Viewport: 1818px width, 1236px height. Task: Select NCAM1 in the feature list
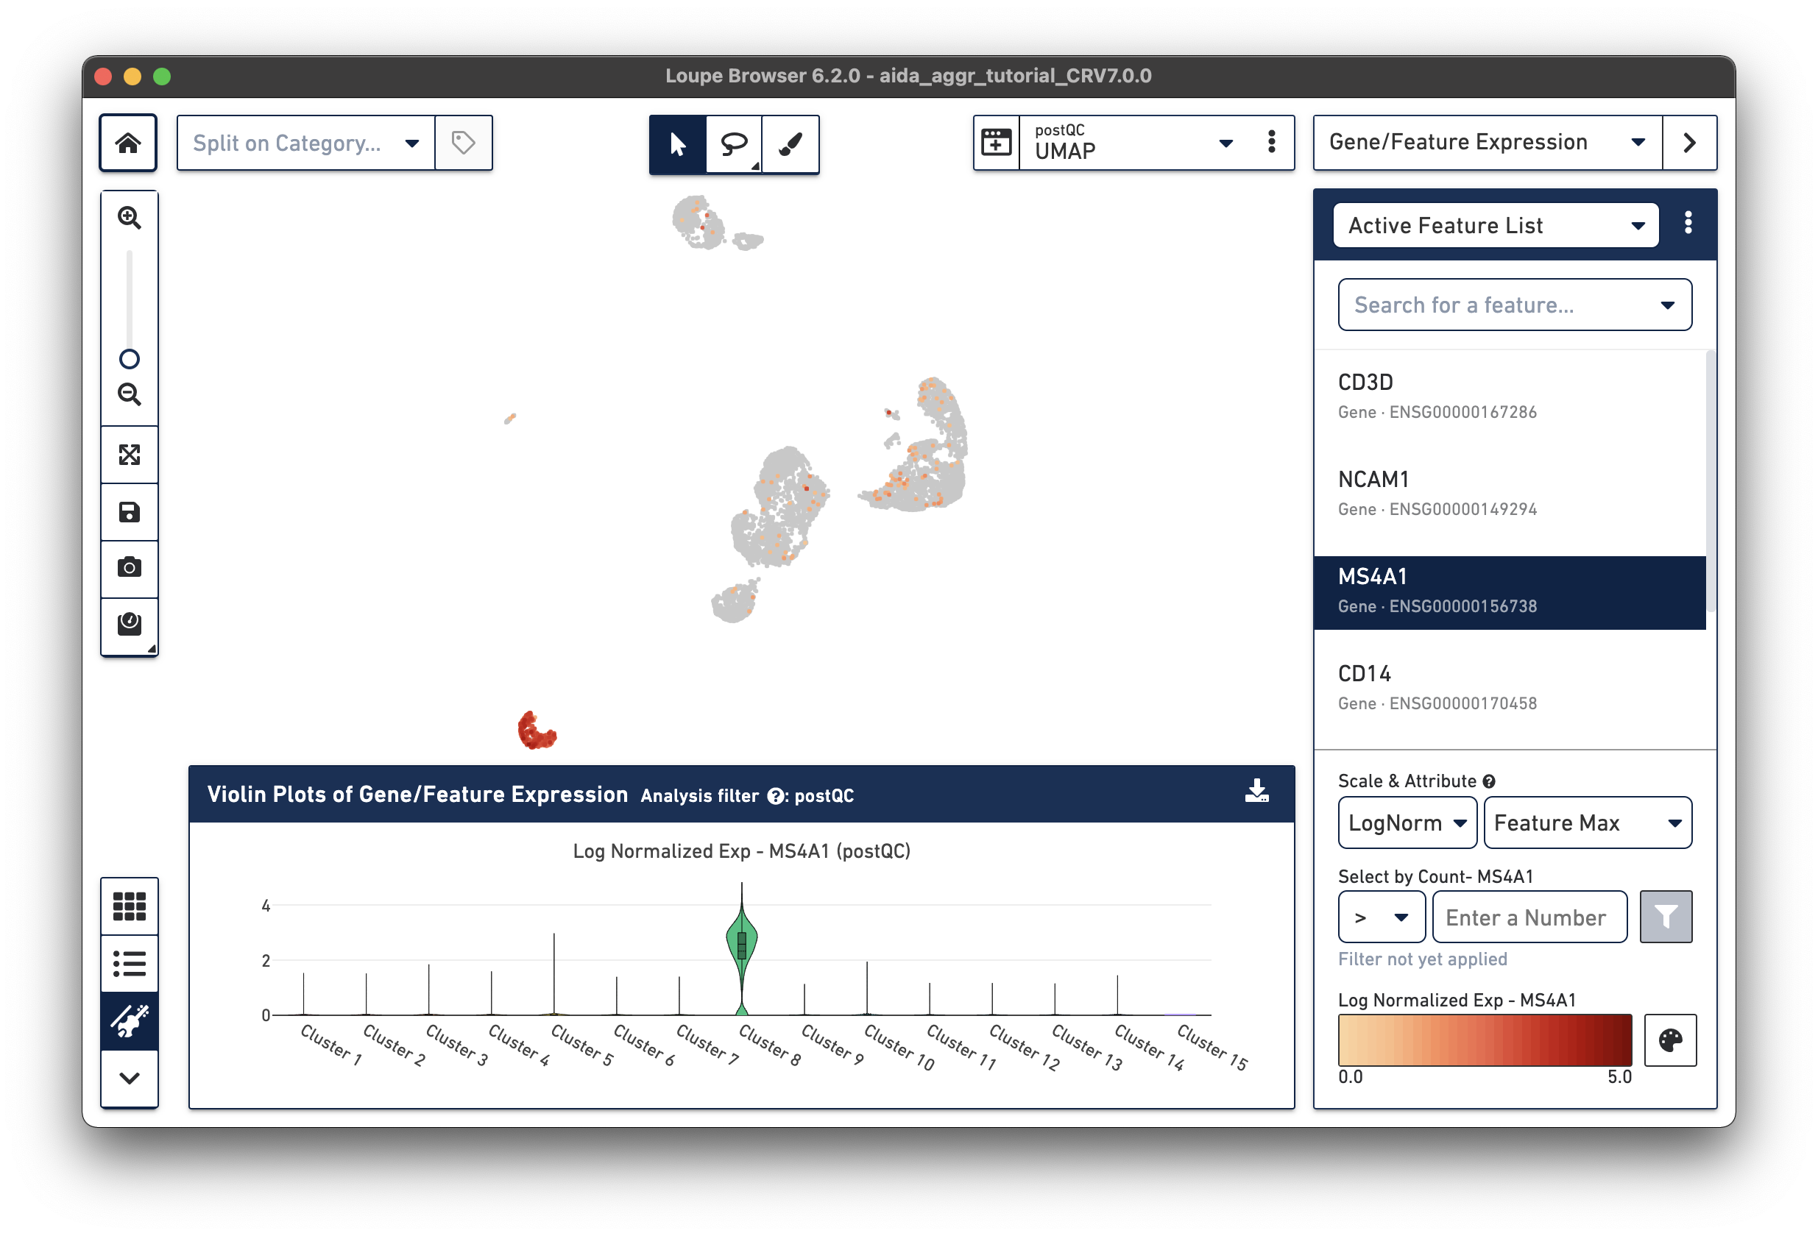click(1509, 494)
